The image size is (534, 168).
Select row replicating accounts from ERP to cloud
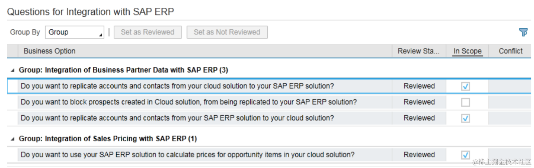[177, 118]
